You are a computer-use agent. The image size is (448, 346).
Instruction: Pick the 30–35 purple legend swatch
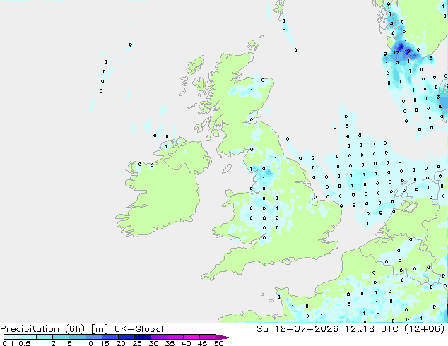(159, 337)
